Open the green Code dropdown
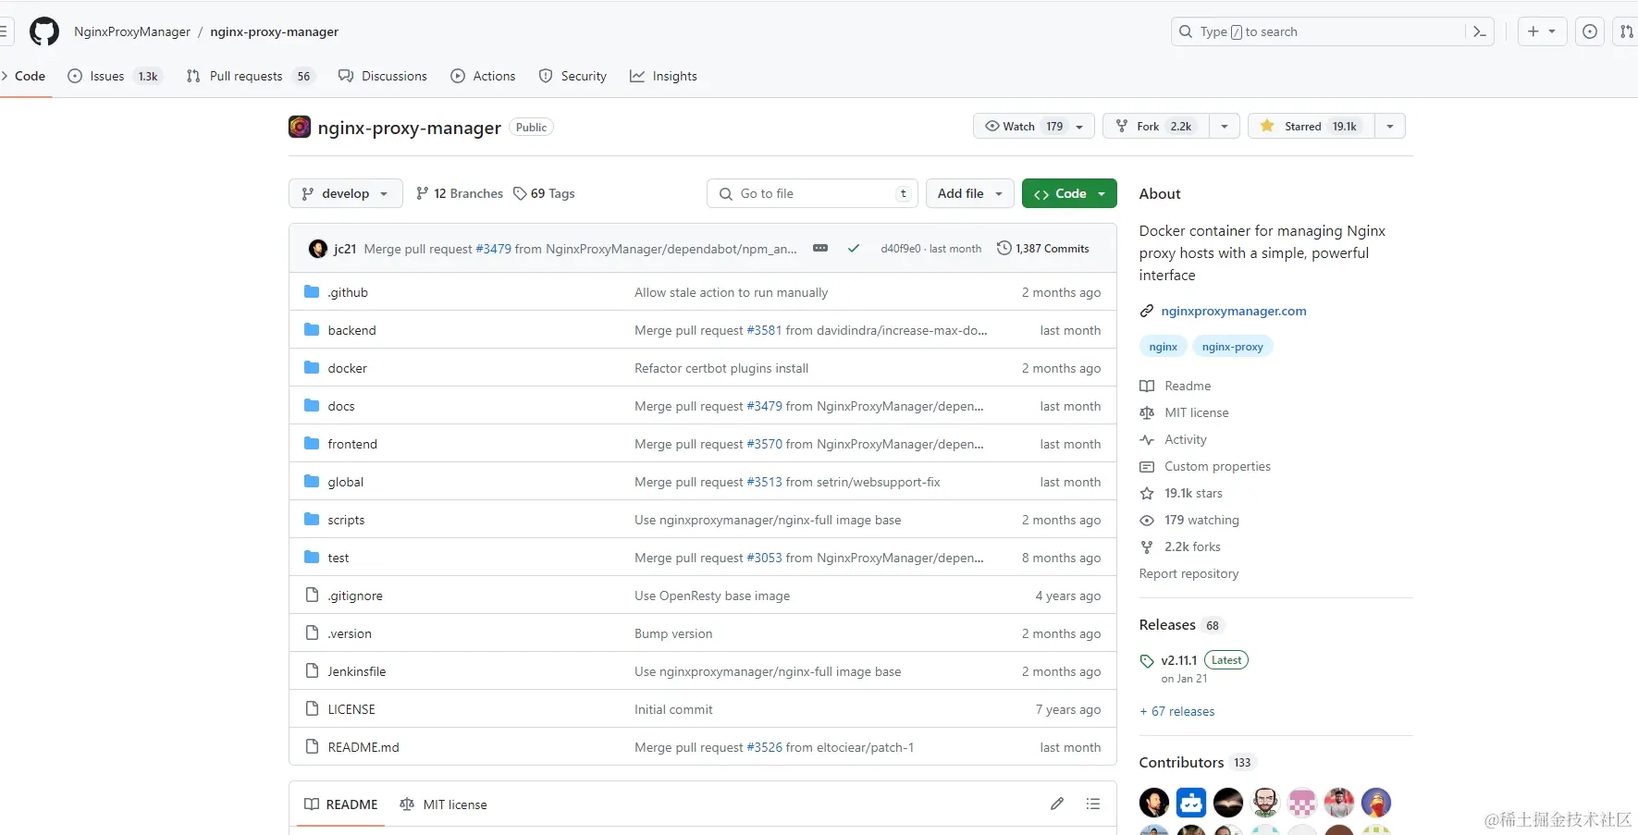The height and width of the screenshot is (835, 1638). (1069, 193)
